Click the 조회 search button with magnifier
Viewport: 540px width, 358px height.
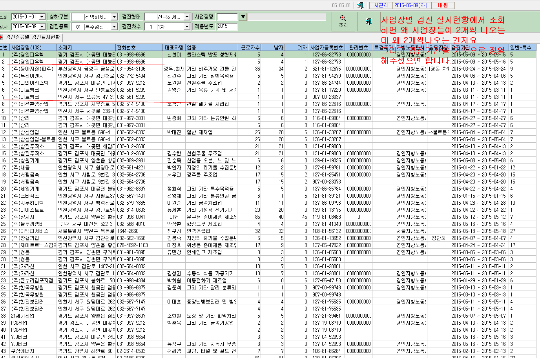pos(343,22)
